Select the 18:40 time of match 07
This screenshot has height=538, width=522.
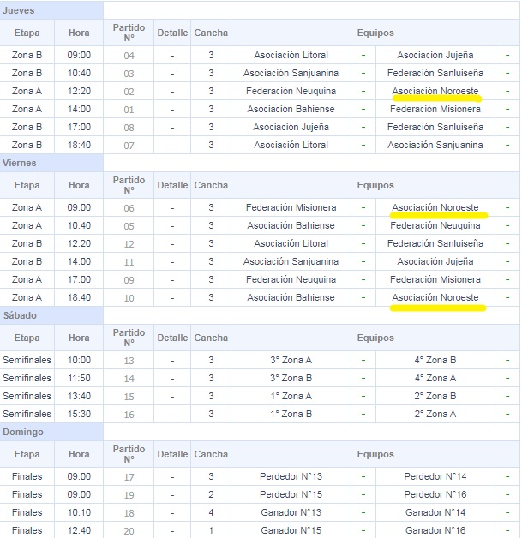pyautogui.click(x=79, y=145)
